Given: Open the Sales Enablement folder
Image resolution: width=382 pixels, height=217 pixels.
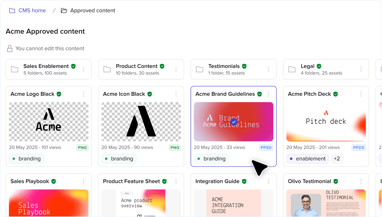Looking at the screenshot, I should [x=49, y=69].
